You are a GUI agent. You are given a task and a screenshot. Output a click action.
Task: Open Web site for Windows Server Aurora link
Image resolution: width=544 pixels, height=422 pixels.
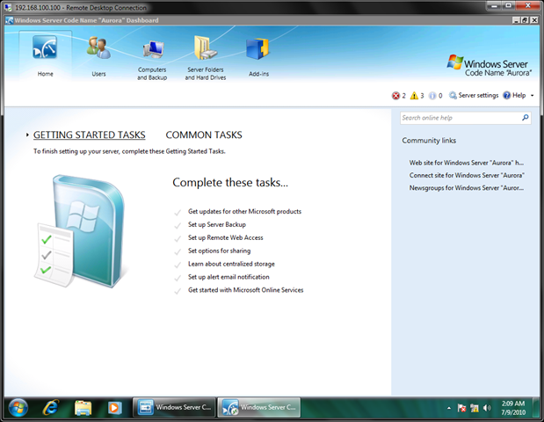pos(467,163)
